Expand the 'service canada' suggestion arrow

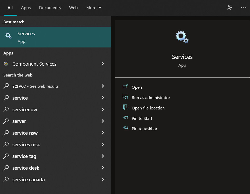[x=103, y=179]
